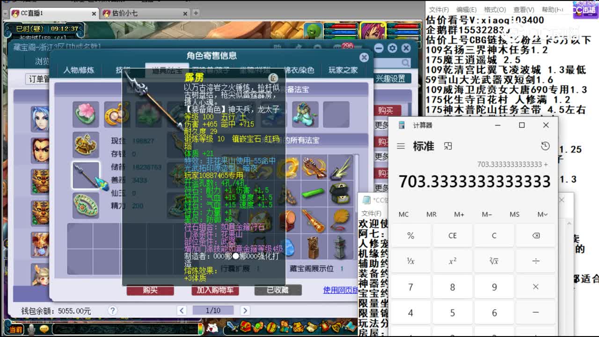Close the 估价小七 browser tab

click(185, 14)
